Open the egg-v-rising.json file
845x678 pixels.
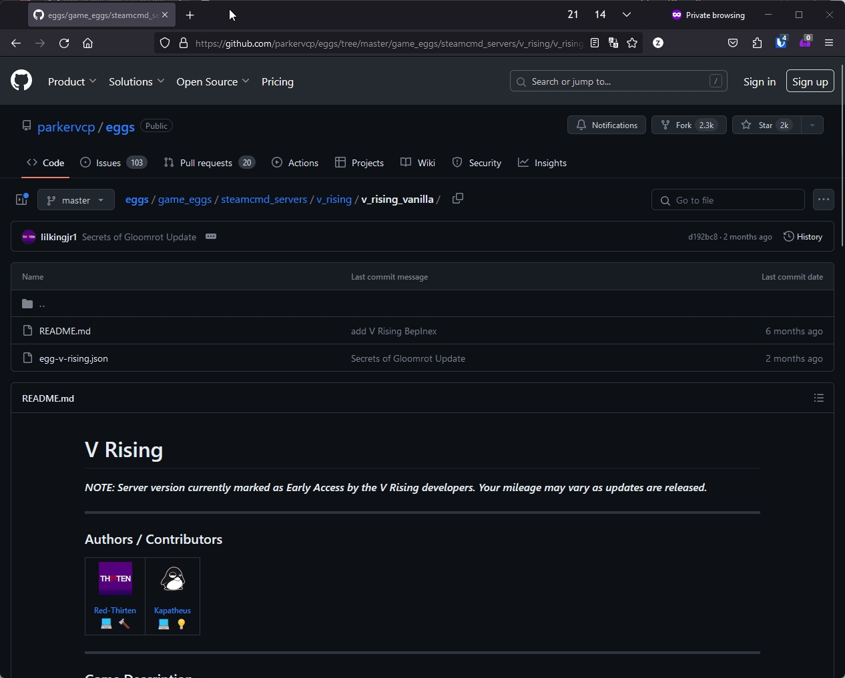pos(73,358)
